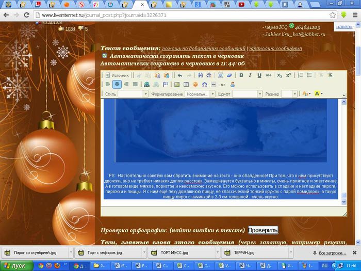Open the downloaded file ТОРТ МУСС.jpg
The height and width of the screenshot is (271, 361).
point(182,253)
